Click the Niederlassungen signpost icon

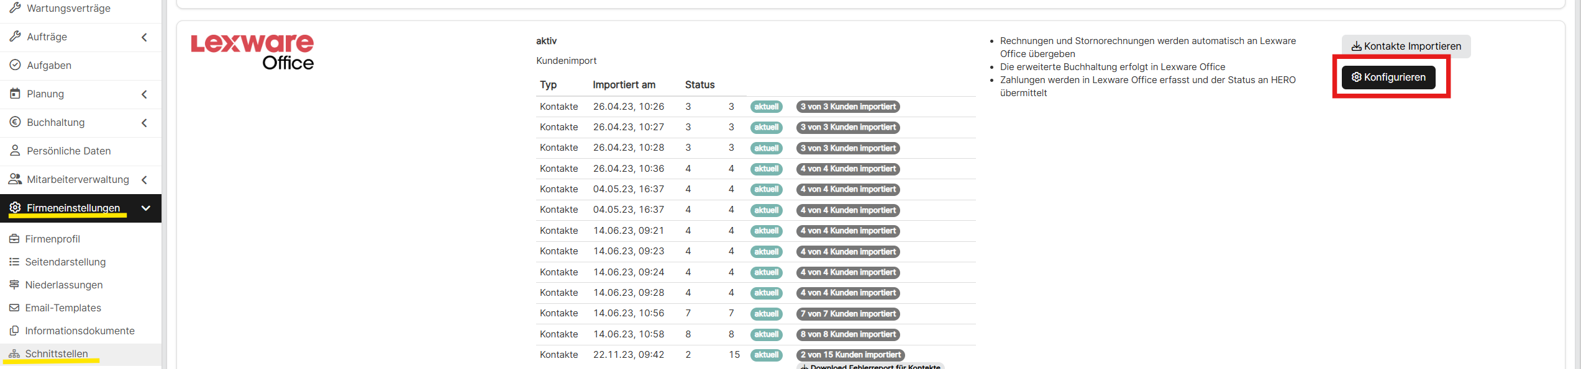[x=14, y=285]
